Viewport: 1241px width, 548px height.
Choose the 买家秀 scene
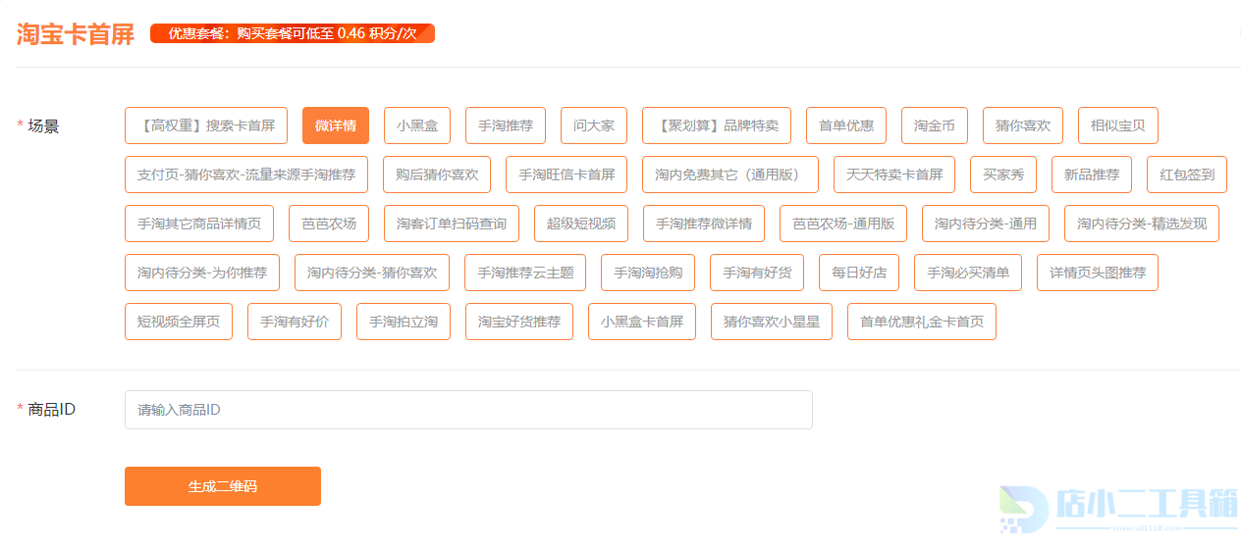click(1003, 174)
